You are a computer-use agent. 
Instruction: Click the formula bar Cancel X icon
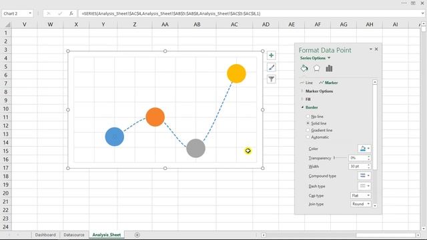pyautogui.click(x=49, y=13)
